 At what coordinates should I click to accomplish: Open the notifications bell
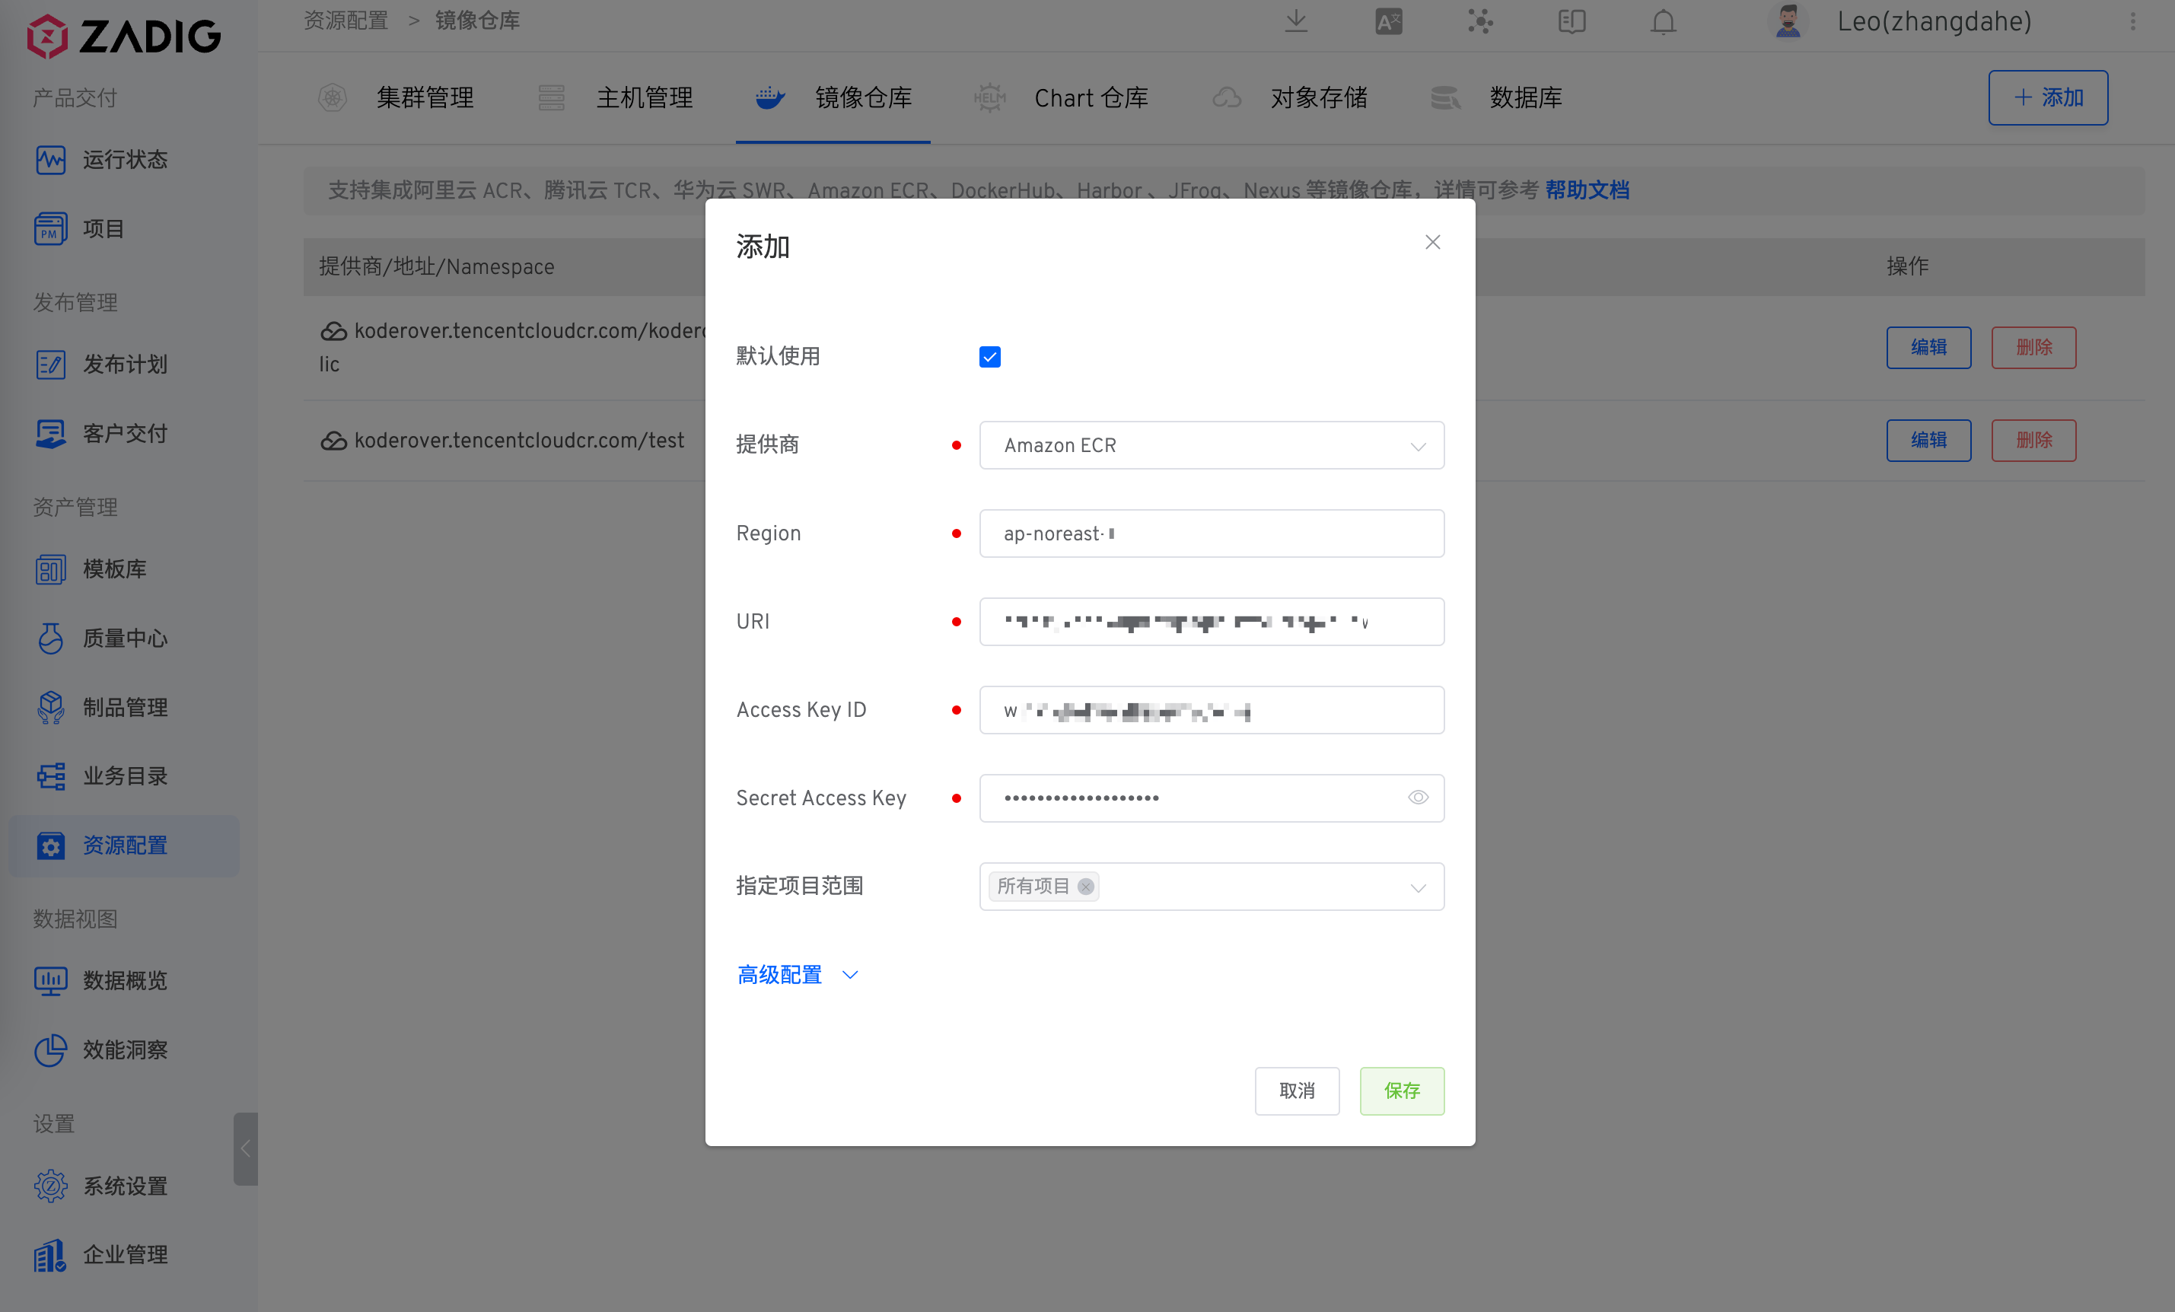1663,21
